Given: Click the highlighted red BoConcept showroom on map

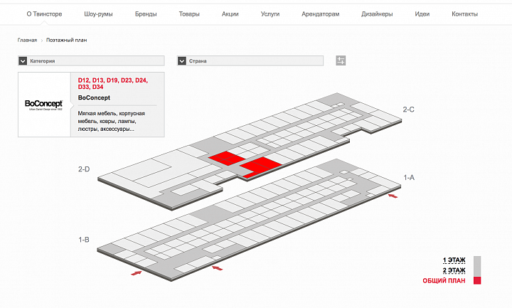Looking at the screenshot, I should point(260,166).
